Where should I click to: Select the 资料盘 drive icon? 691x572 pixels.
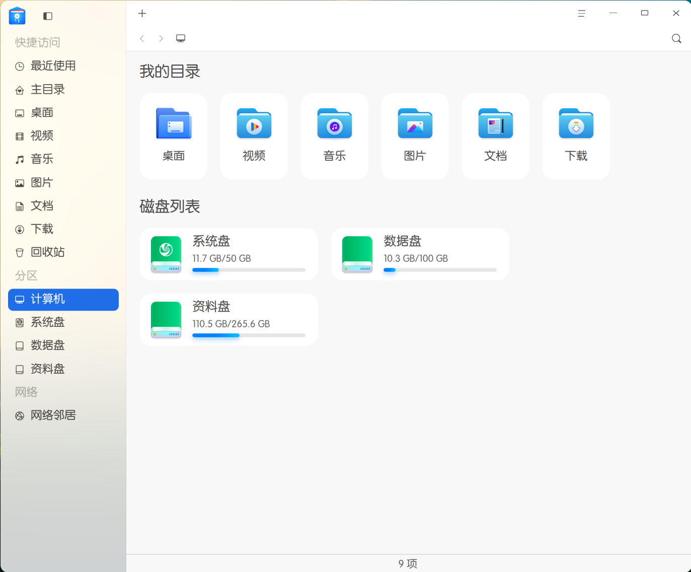tap(166, 320)
